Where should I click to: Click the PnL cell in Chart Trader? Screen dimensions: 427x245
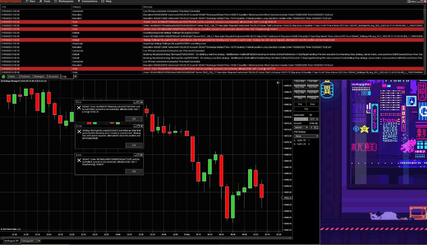306,109
